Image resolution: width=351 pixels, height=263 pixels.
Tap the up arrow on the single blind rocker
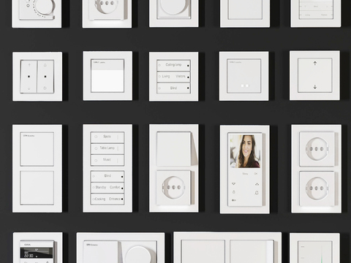pyautogui.click(x=315, y=64)
